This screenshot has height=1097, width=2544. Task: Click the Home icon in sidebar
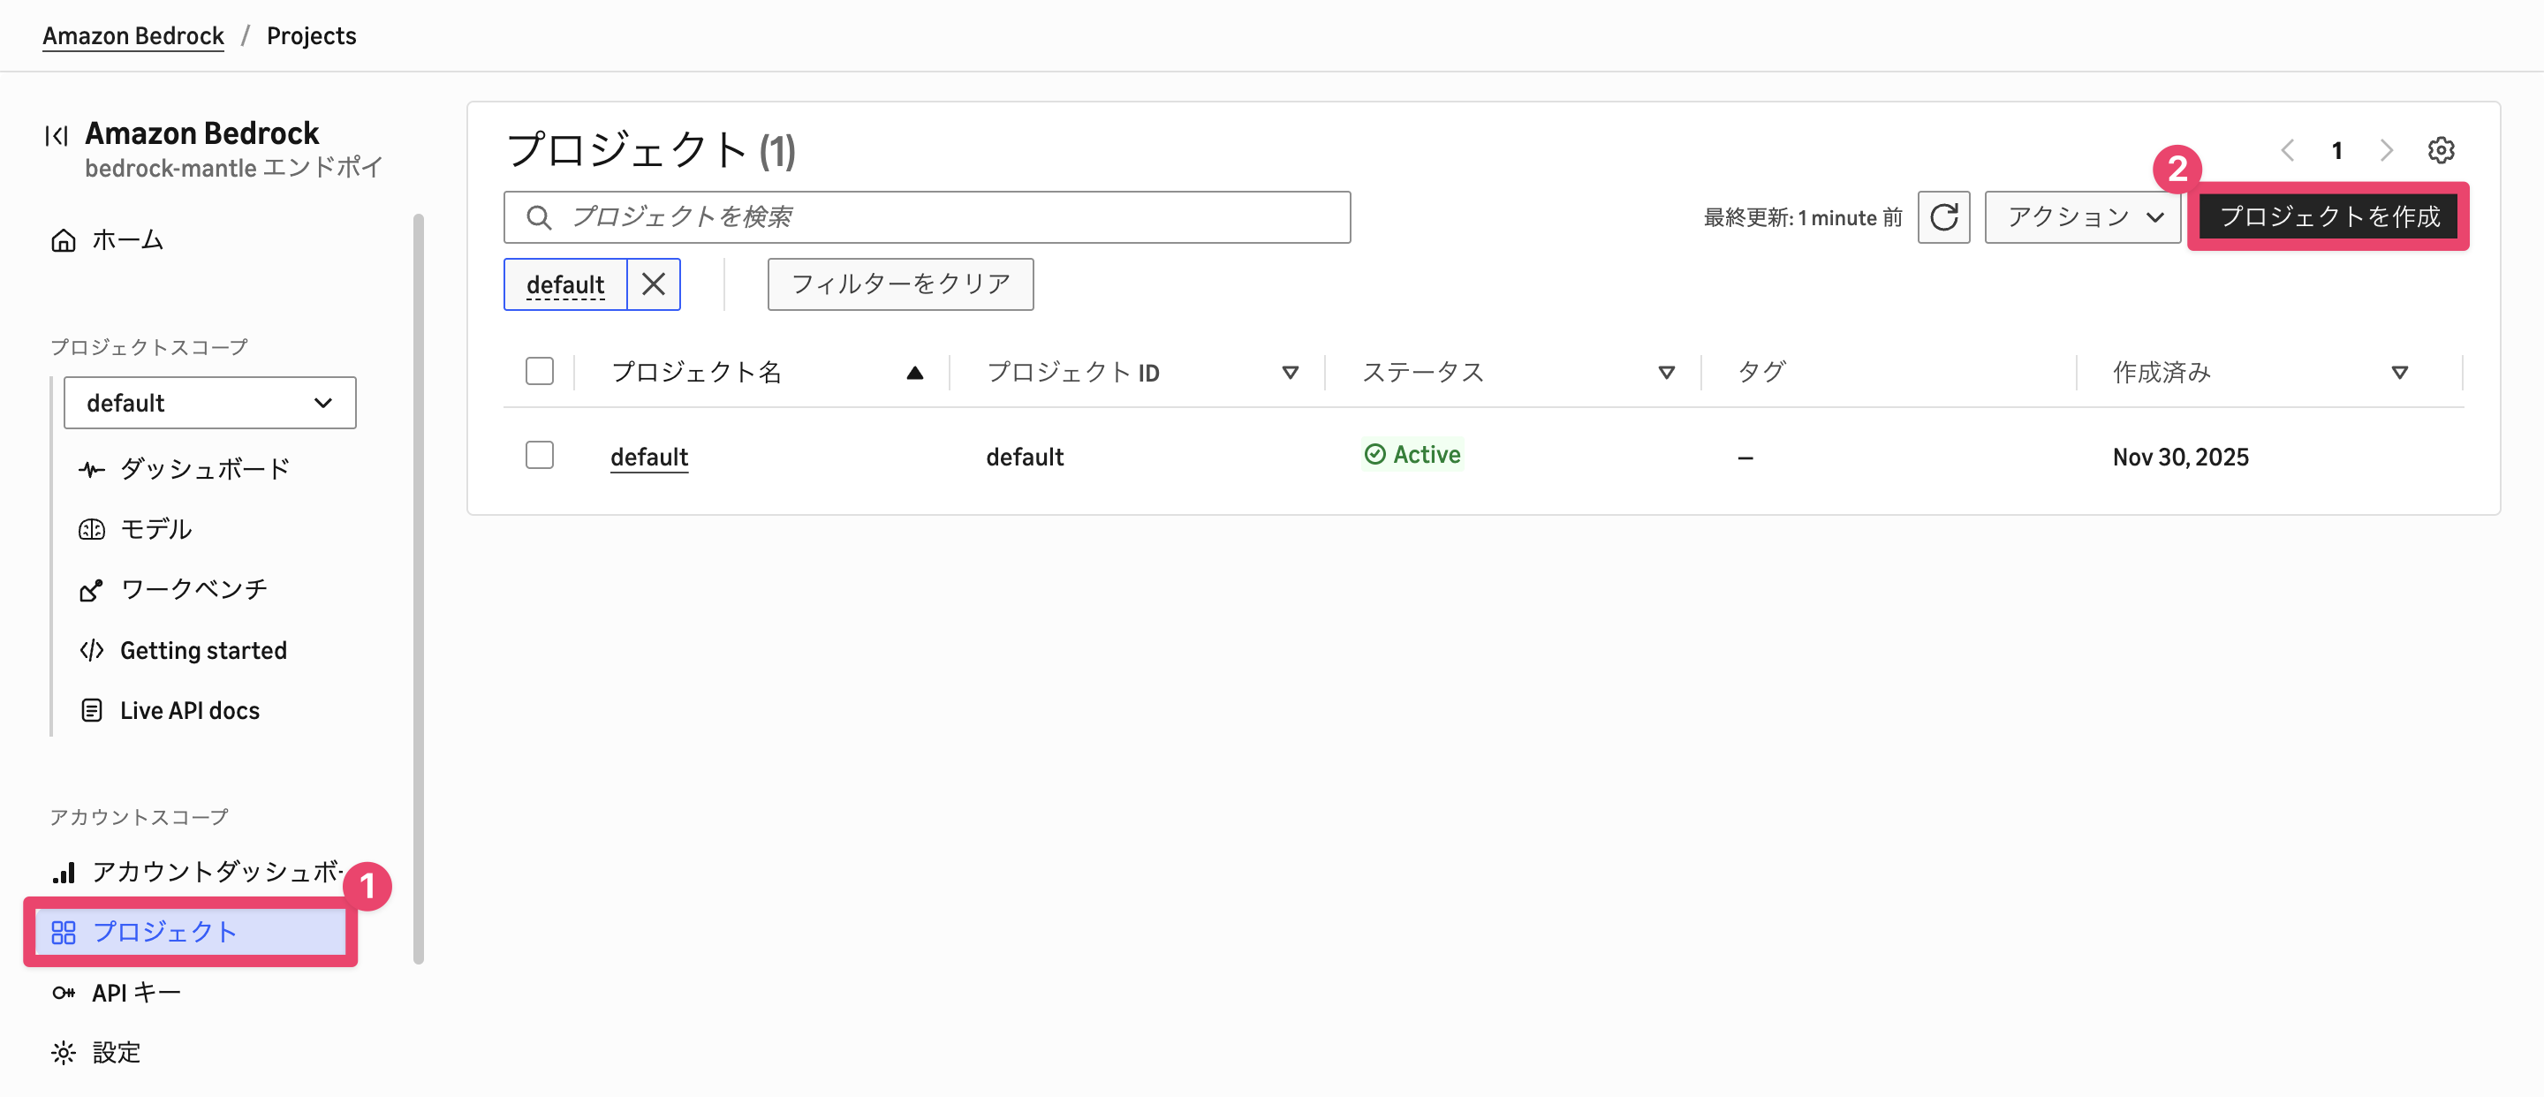(64, 240)
